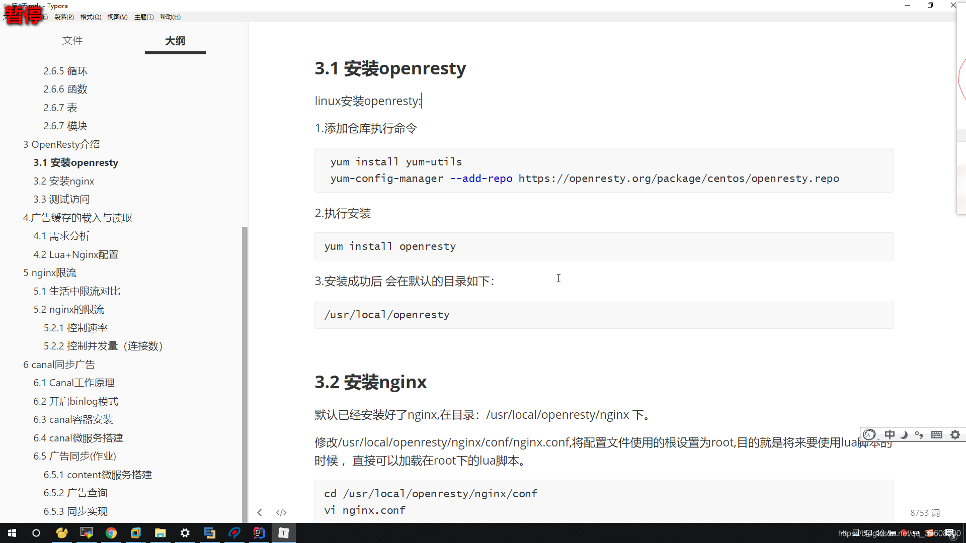Go to 3.3 测试访问 in outline
The image size is (966, 543).
point(61,199)
